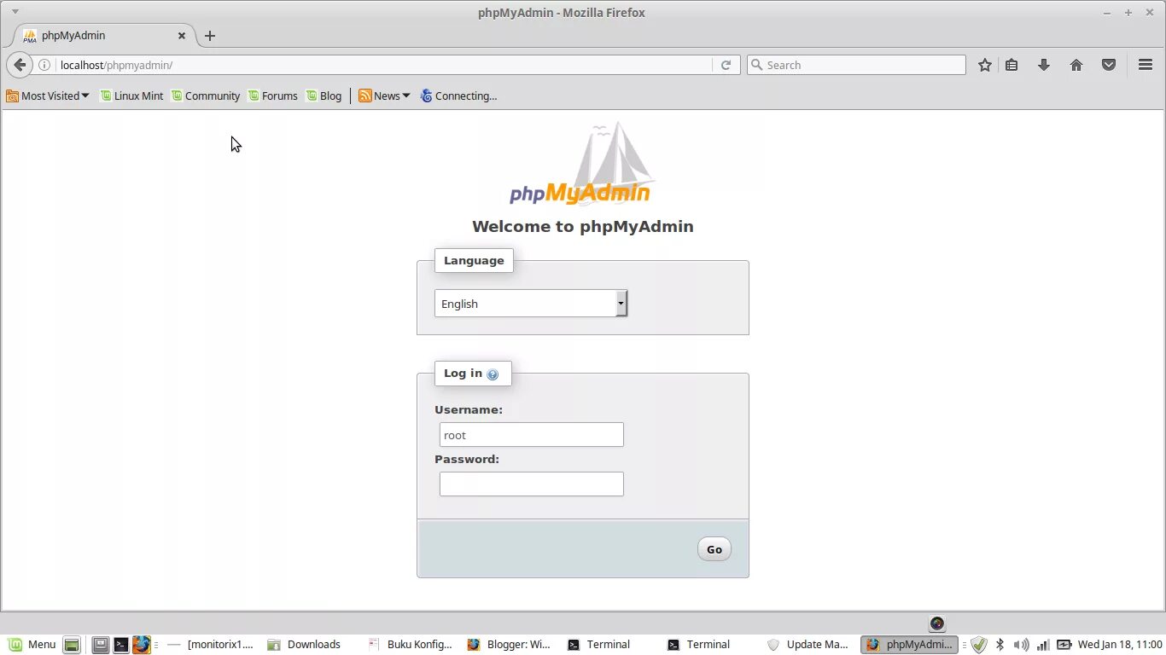The height and width of the screenshot is (655, 1166).
Task: Click the URL address bar
Action: pyautogui.click(x=384, y=65)
